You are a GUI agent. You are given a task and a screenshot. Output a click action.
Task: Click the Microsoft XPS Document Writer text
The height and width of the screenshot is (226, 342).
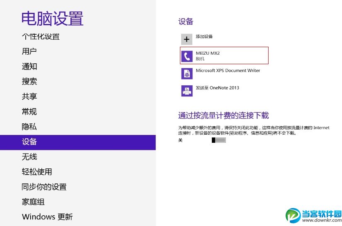(228, 70)
